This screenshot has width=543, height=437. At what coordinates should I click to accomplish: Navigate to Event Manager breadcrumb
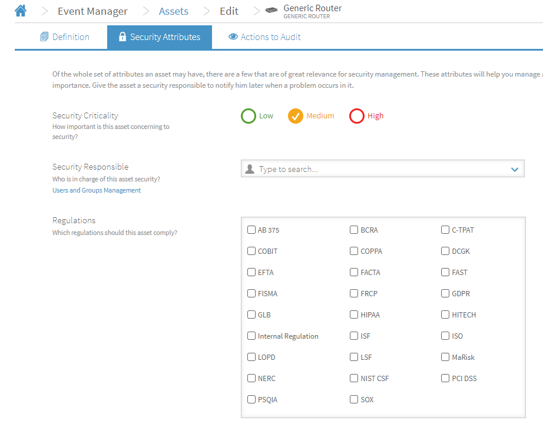(92, 11)
